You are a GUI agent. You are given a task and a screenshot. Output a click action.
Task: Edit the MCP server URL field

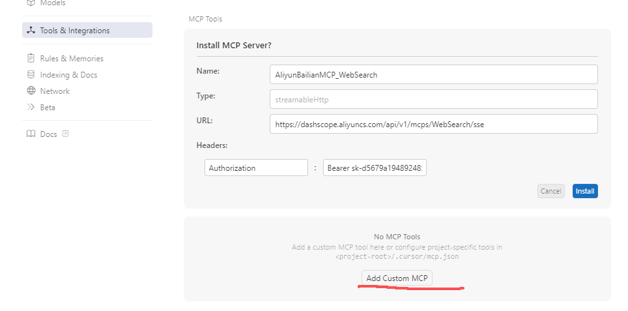click(x=434, y=125)
